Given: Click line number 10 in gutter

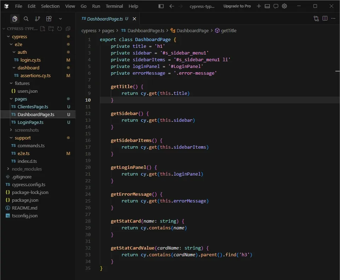Looking at the screenshot, I should click(x=88, y=100).
